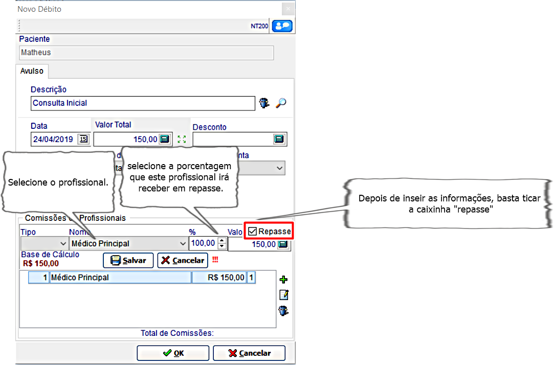Click the green expand arrows icon
The width and height of the screenshot is (555, 365).
click(181, 139)
